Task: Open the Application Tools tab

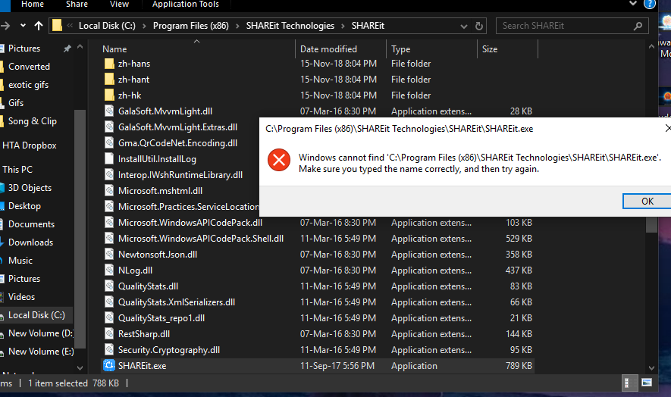Action: (185, 5)
